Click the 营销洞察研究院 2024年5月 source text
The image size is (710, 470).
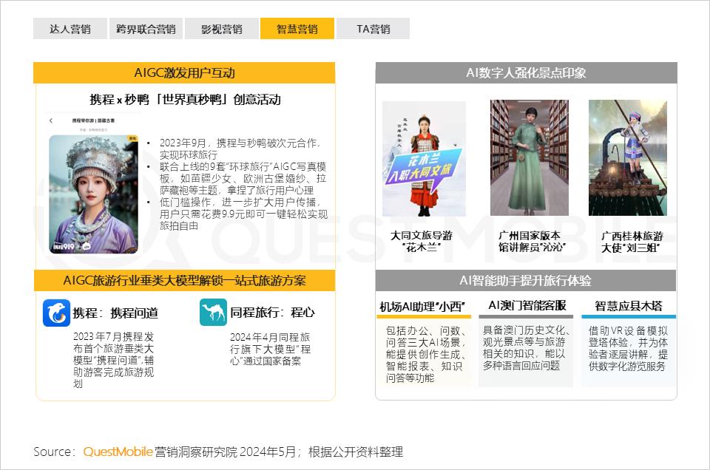[x=225, y=452]
